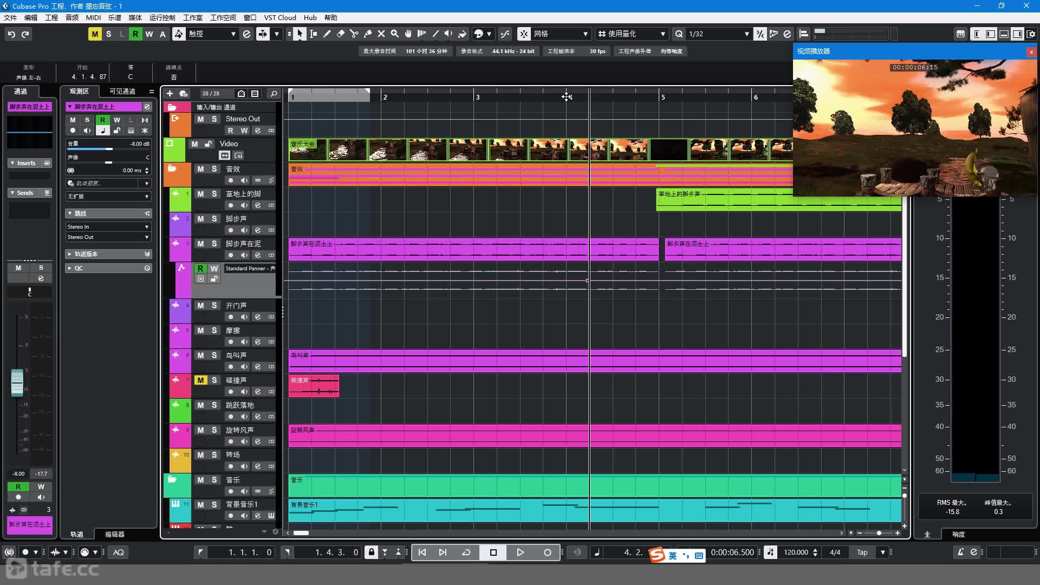Click bar 5 on the ruler

(x=662, y=97)
